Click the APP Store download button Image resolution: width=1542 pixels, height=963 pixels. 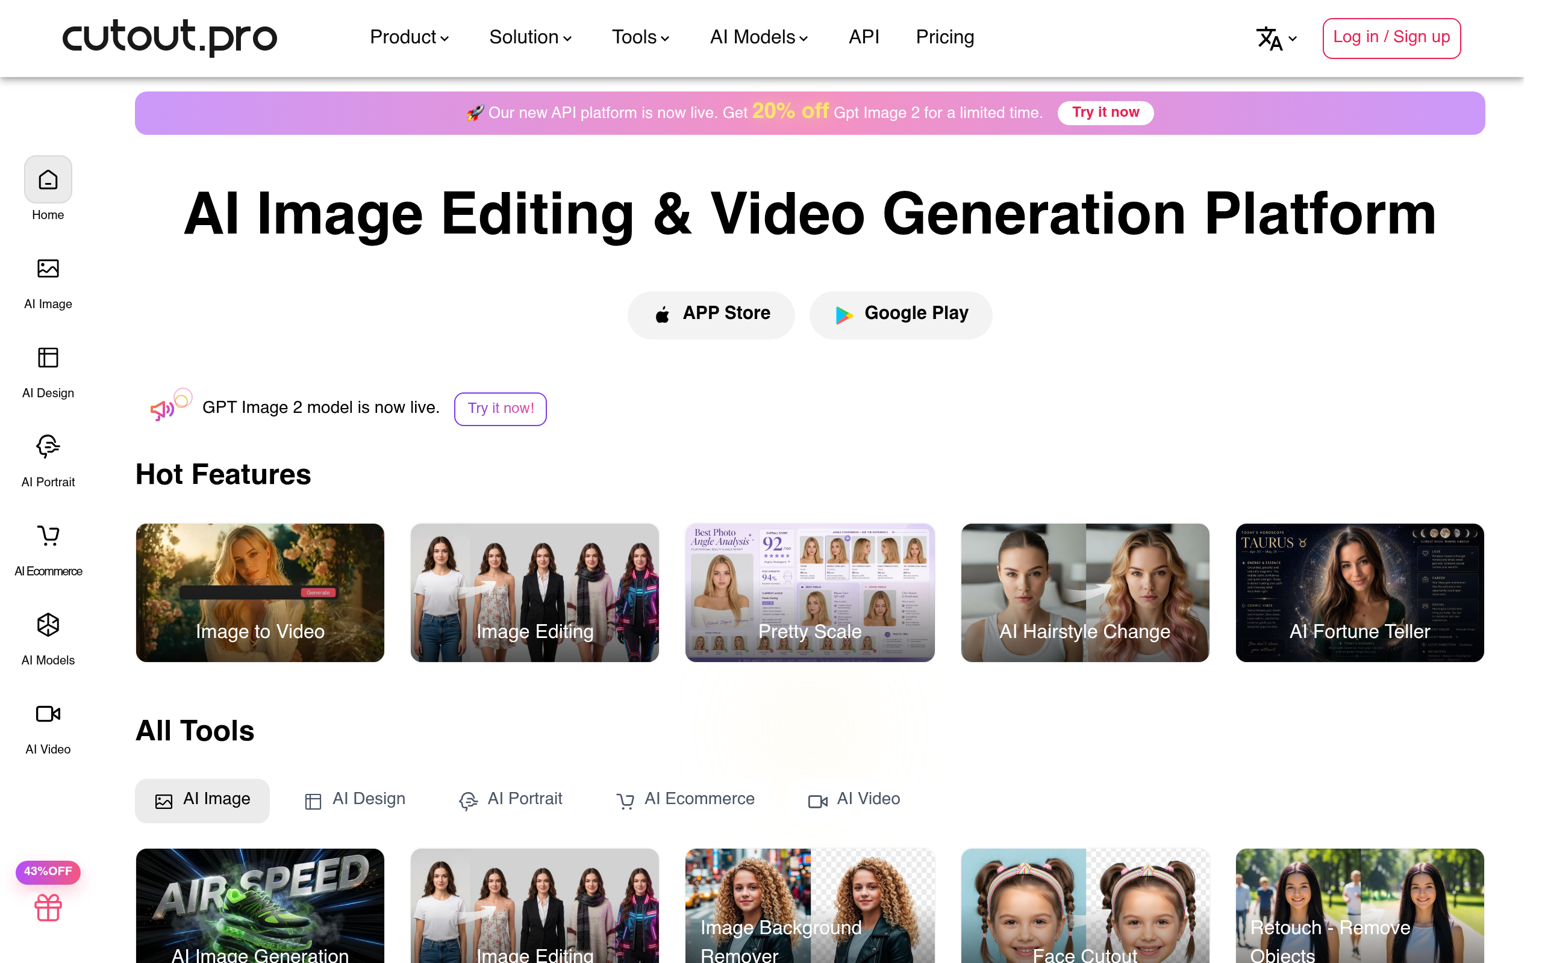click(711, 315)
